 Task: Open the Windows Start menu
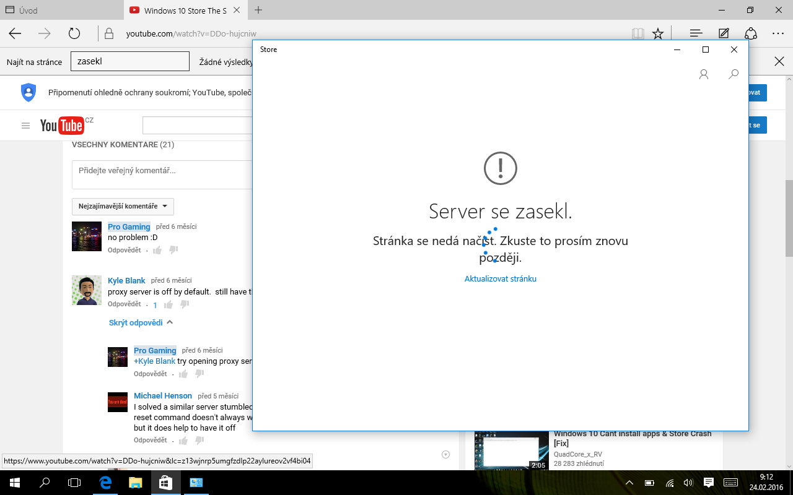(15, 483)
